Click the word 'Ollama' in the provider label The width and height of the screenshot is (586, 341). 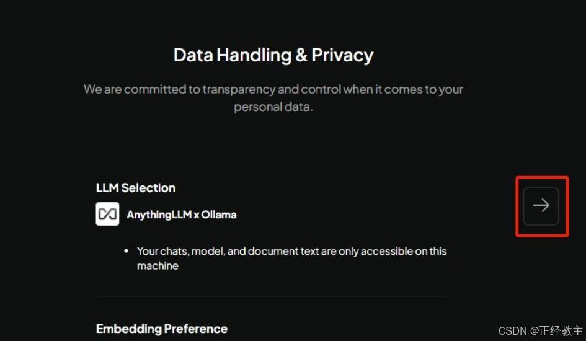coord(219,215)
